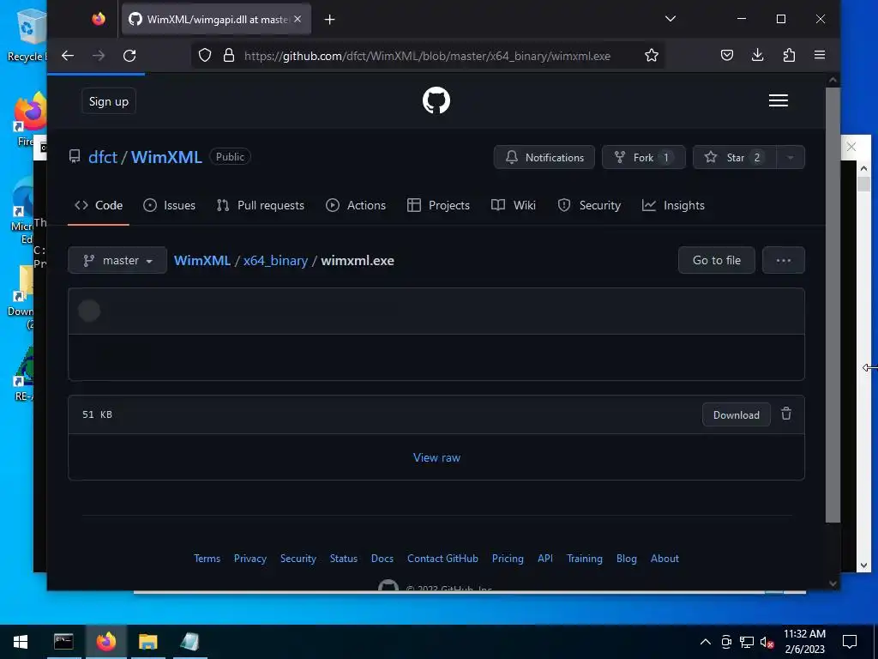Star the WimXML repository
878x659 pixels.
pyautogui.click(x=735, y=158)
